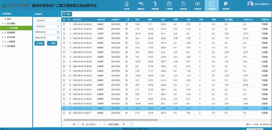Viewport: 272px width, 130px height.
Task: Open the 选择设备 device dropdown
Action: (47, 26)
